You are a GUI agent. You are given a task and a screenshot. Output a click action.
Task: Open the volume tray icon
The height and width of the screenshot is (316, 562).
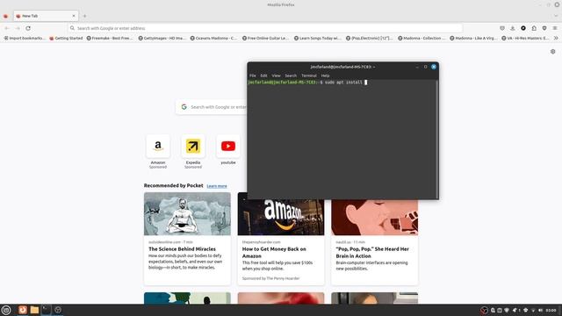[541, 310]
